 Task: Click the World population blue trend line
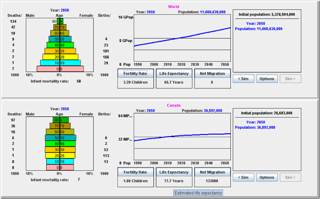pyautogui.click(x=182, y=37)
